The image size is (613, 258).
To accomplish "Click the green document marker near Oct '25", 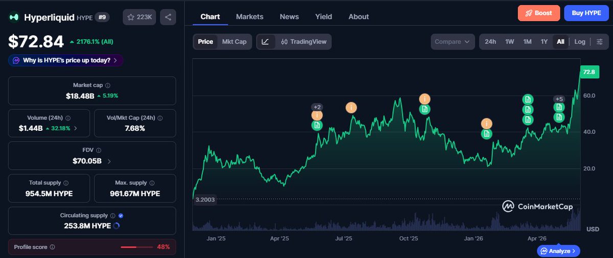I will [x=425, y=109].
